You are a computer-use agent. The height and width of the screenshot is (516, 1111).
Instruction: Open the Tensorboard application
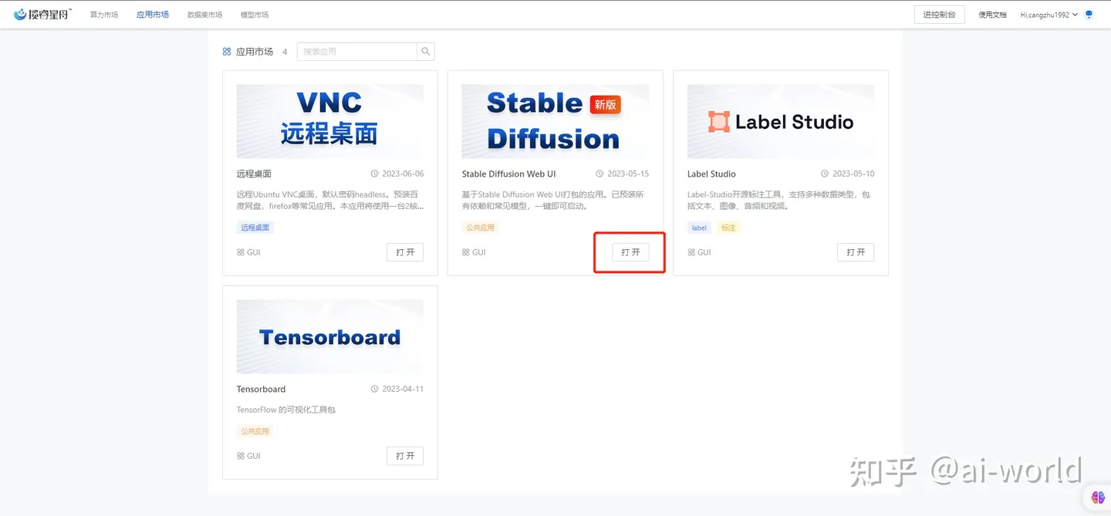click(x=405, y=456)
